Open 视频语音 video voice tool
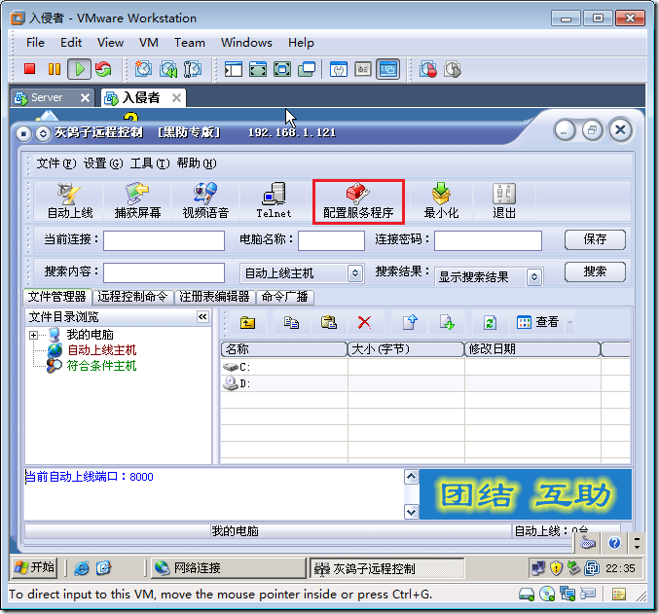 [205, 200]
